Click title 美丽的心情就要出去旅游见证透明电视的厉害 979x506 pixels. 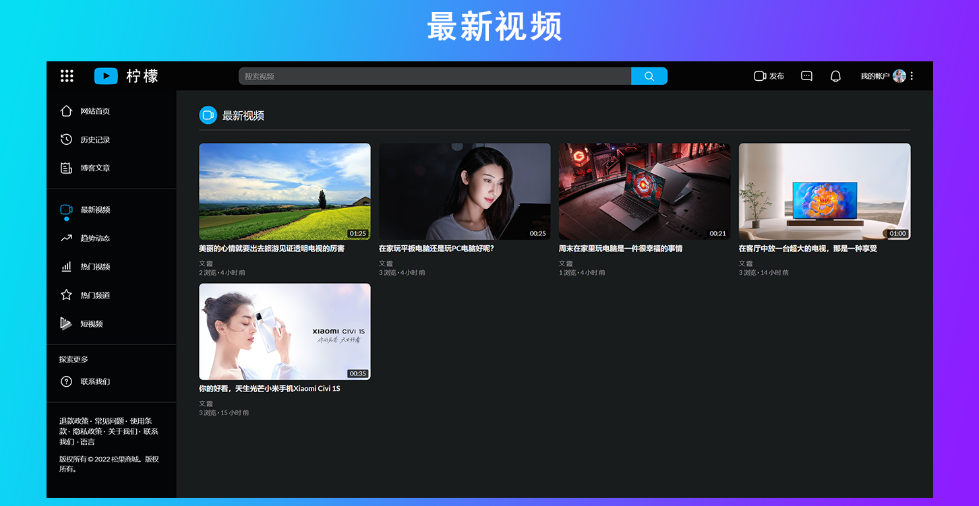click(x=272, y=249)
